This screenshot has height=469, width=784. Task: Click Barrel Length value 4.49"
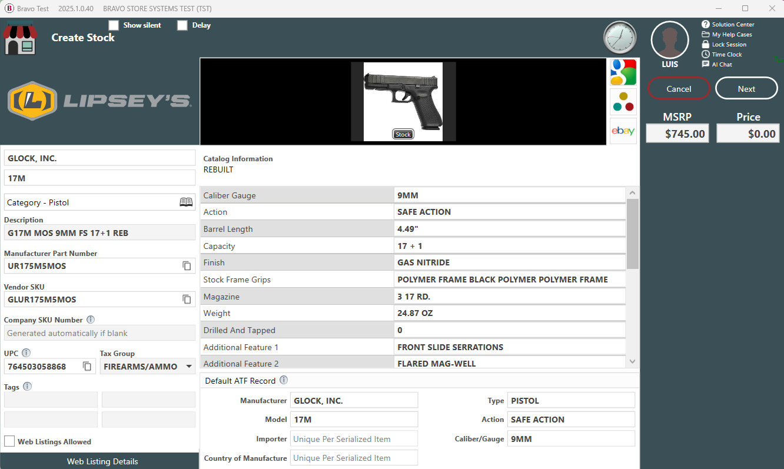pos(510,229)
